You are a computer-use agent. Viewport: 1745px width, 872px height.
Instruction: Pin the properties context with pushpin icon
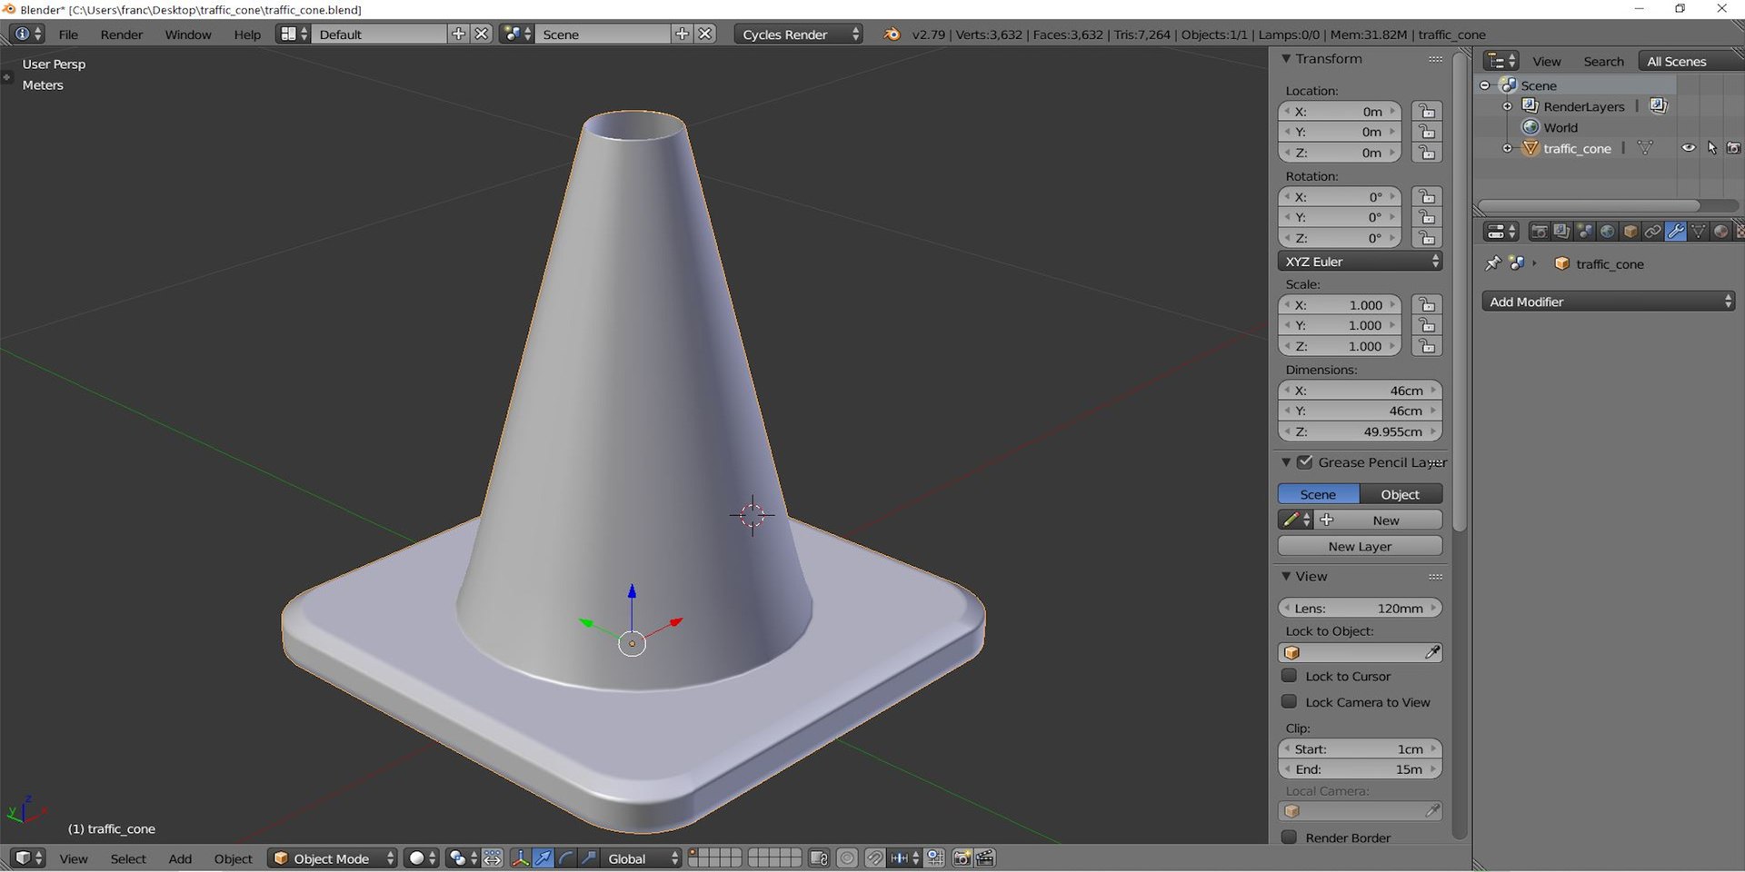pos(1492,263)
